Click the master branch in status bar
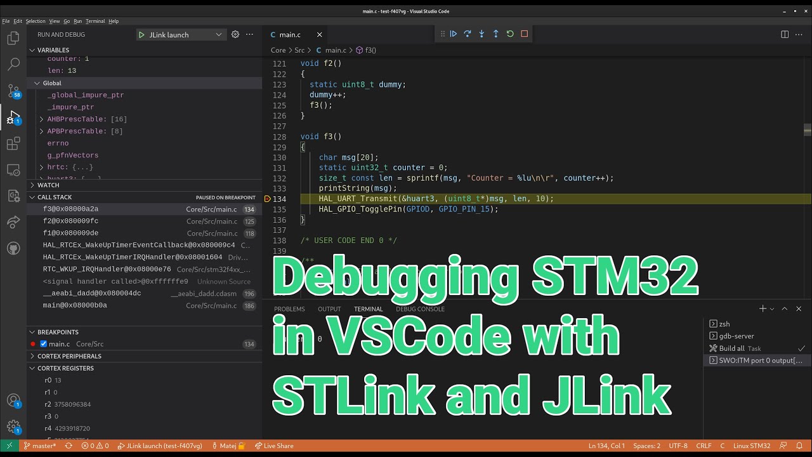Screen dimensions: 812x457 coord(39,446)
